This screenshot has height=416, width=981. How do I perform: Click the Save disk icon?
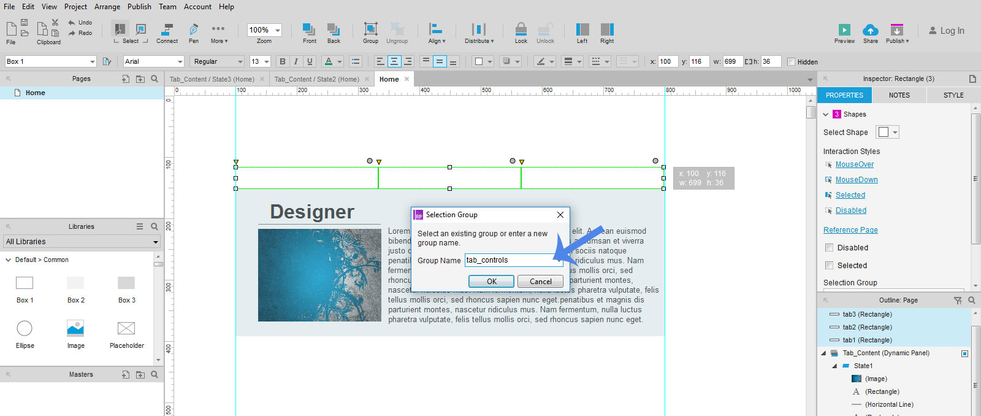(x=25, y=23)
